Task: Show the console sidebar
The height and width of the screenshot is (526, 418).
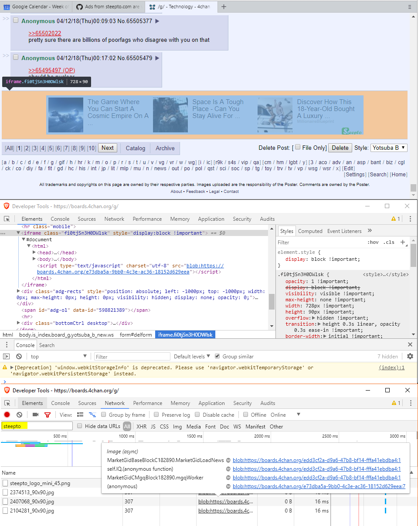Action: [7, 357]
